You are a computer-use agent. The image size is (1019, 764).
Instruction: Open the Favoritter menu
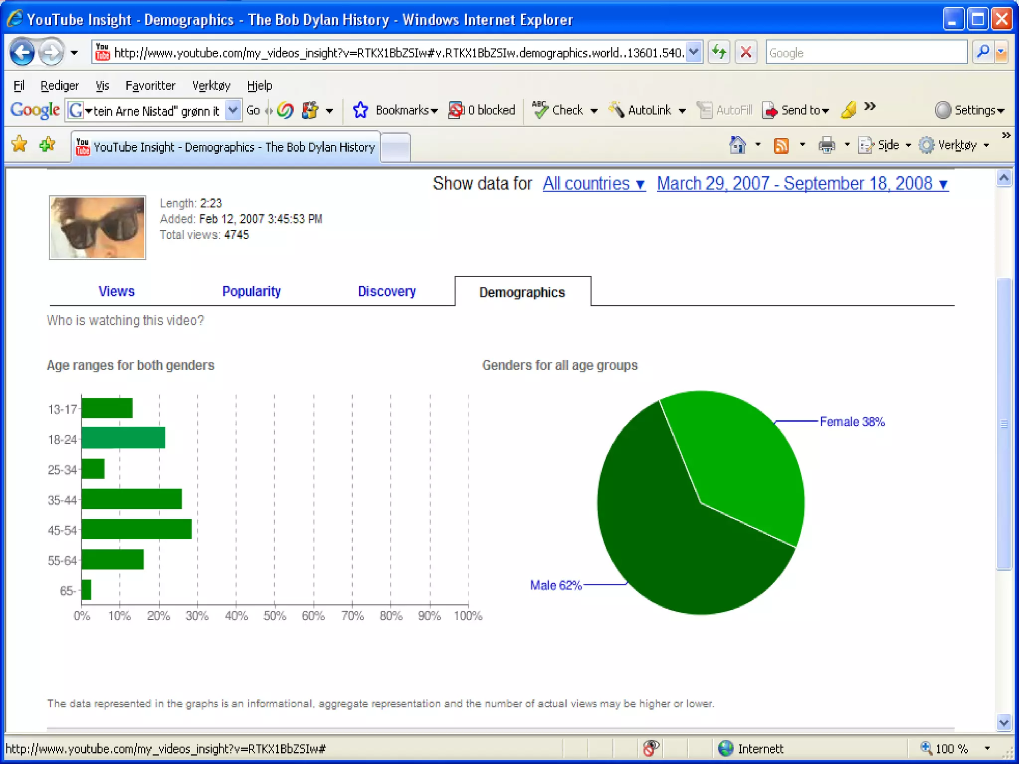point(150,86)
